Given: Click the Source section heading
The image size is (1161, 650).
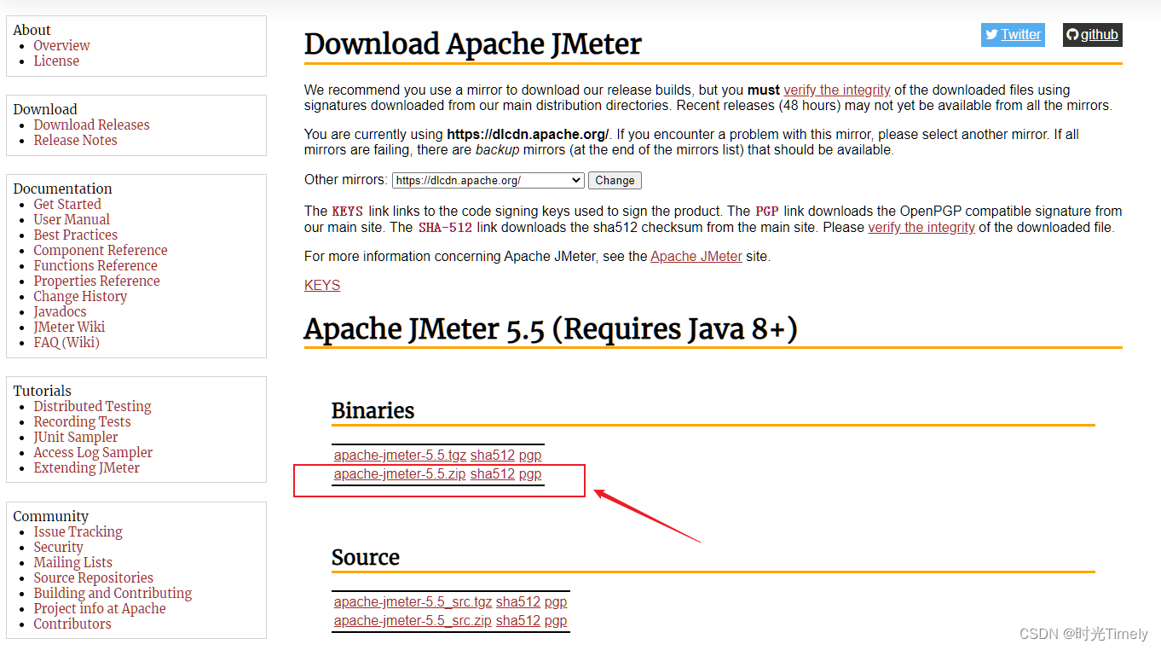Looking at the screenshot, I should [366, 557].
